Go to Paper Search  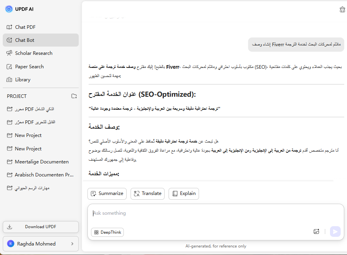point(41,67)
